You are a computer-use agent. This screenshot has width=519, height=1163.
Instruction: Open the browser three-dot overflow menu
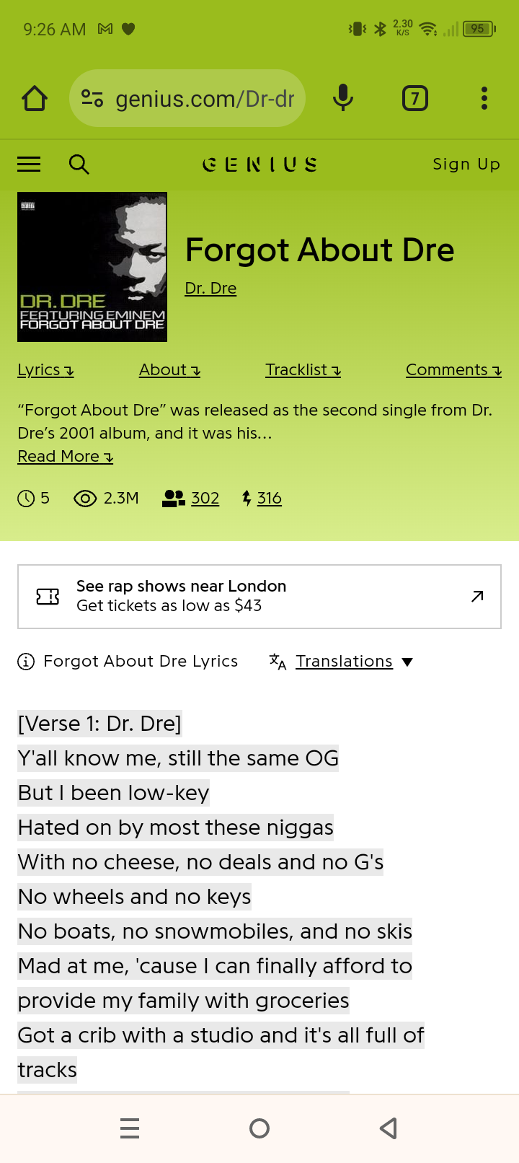(x=484, y=98)
